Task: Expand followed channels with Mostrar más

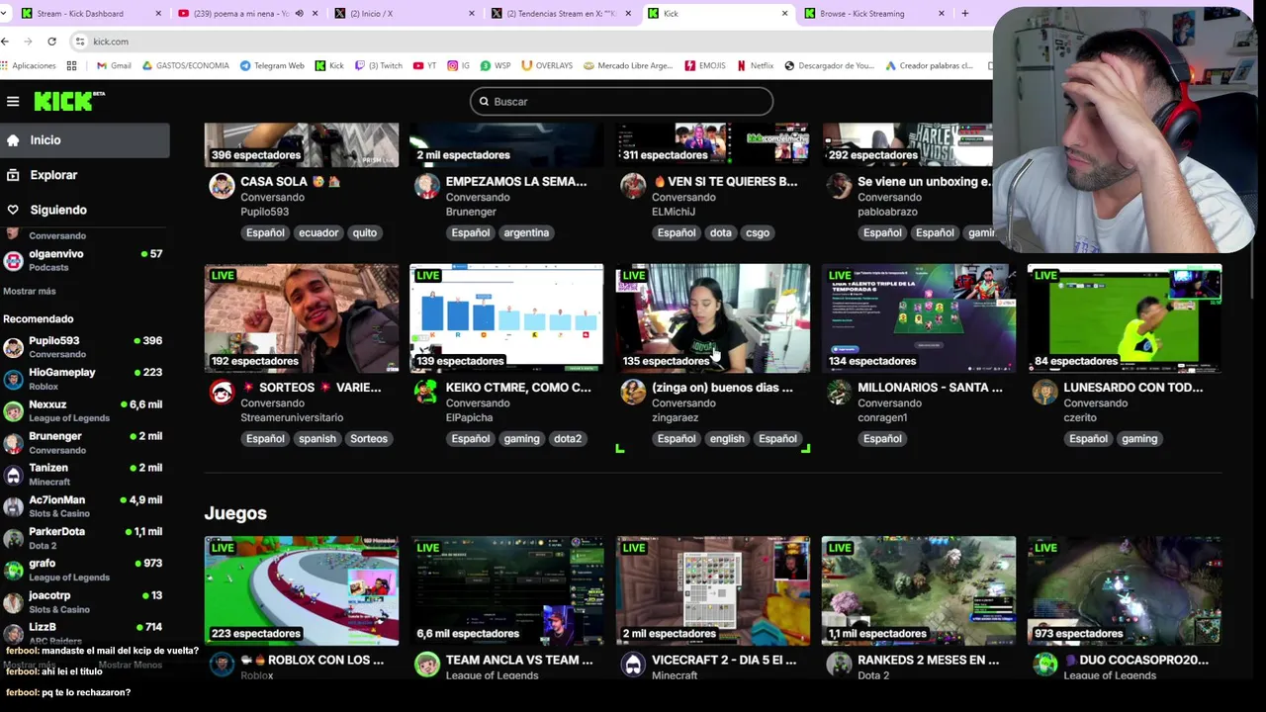Action: 30,291
